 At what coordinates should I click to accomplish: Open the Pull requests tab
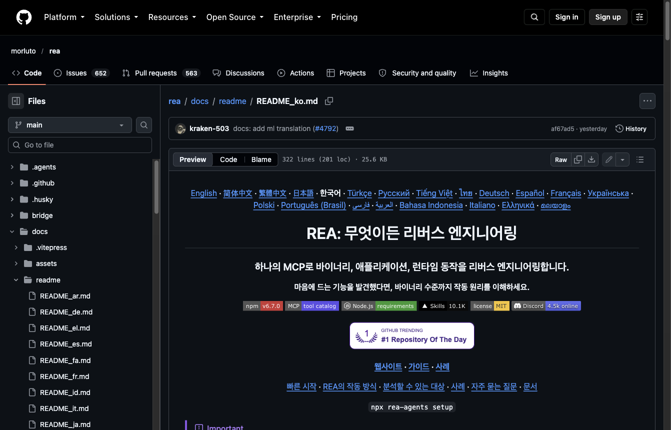(x=160, y=73)
